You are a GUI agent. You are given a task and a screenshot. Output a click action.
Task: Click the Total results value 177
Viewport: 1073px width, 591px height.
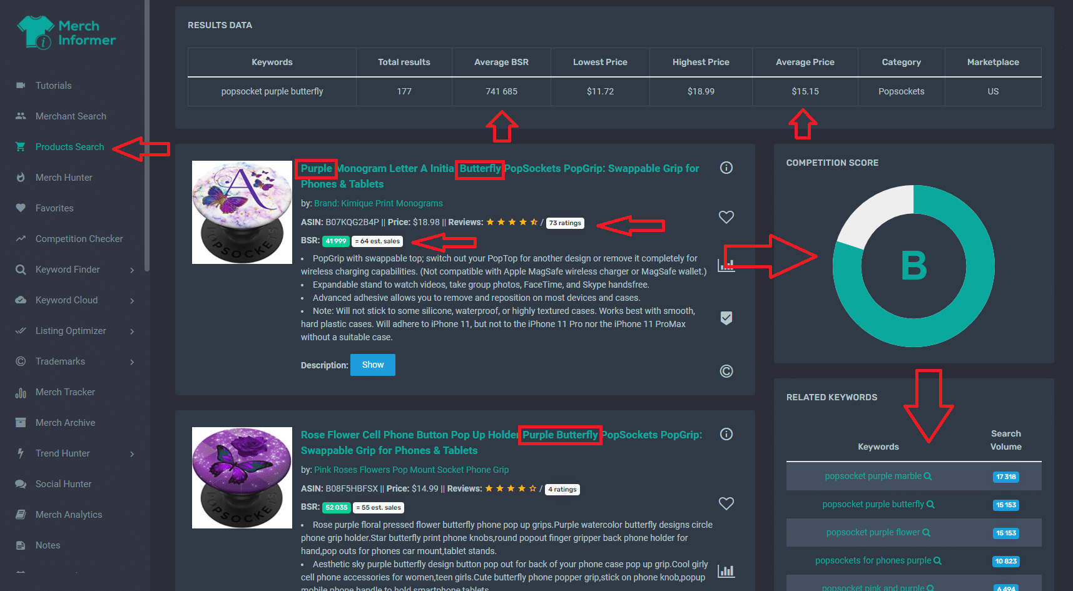pyautogui.click(x=404, y=91)
